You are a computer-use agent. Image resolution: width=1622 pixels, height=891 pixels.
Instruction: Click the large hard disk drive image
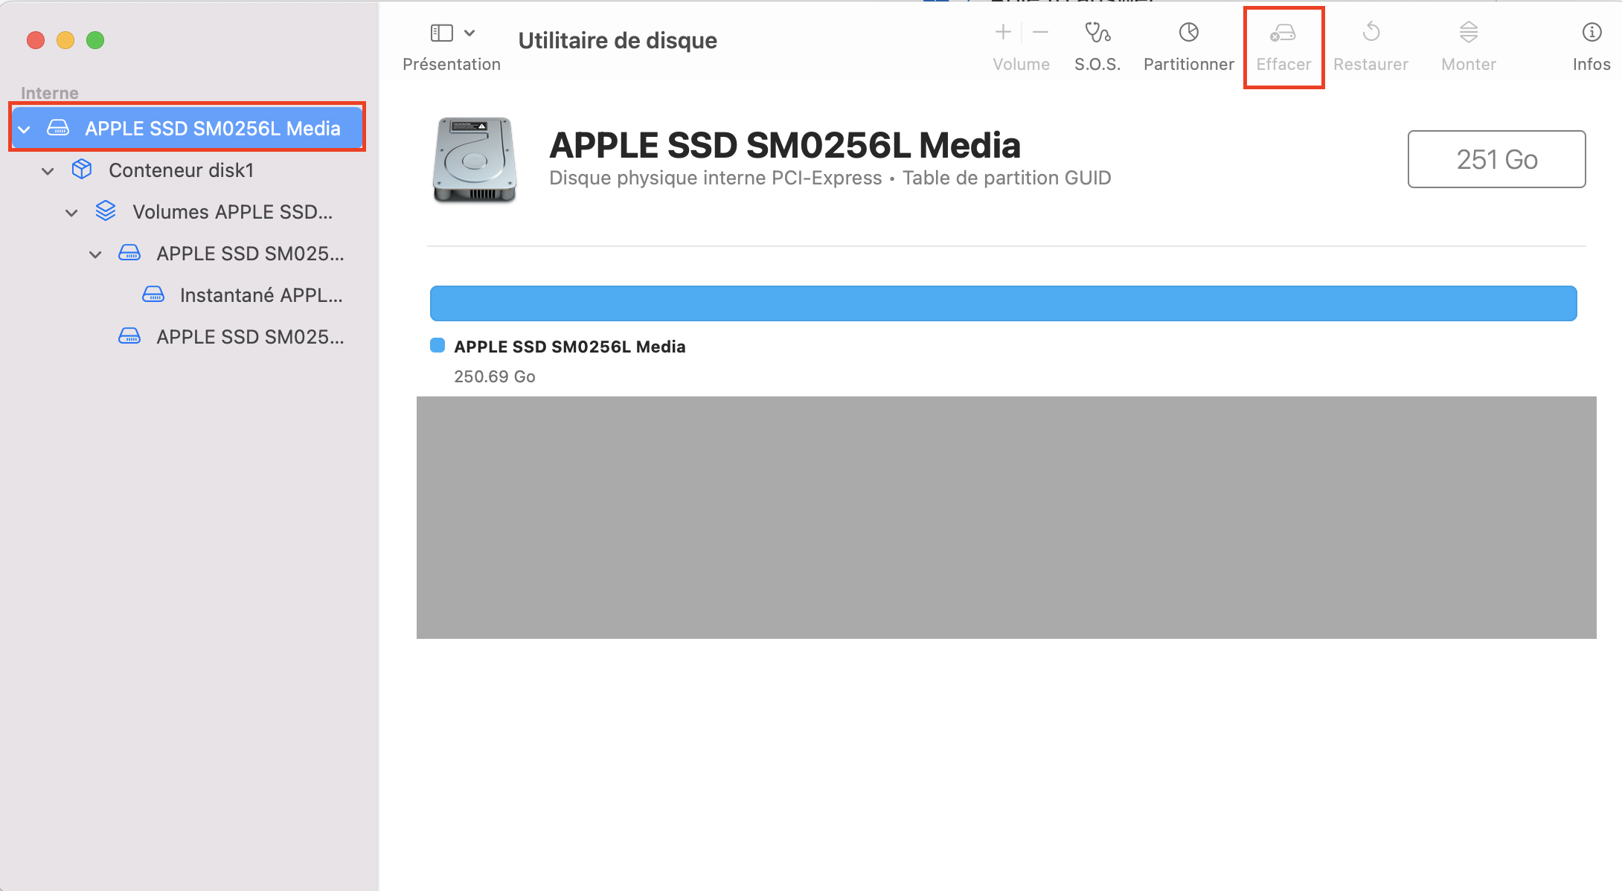475,160
